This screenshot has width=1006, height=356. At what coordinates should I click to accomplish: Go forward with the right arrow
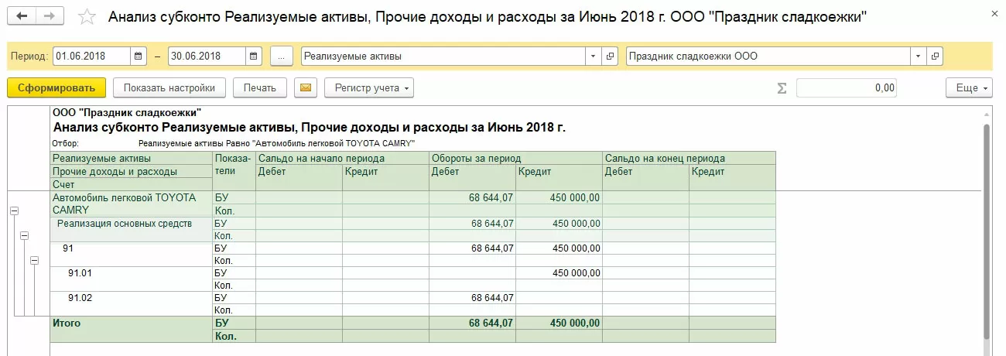[50, 16]
